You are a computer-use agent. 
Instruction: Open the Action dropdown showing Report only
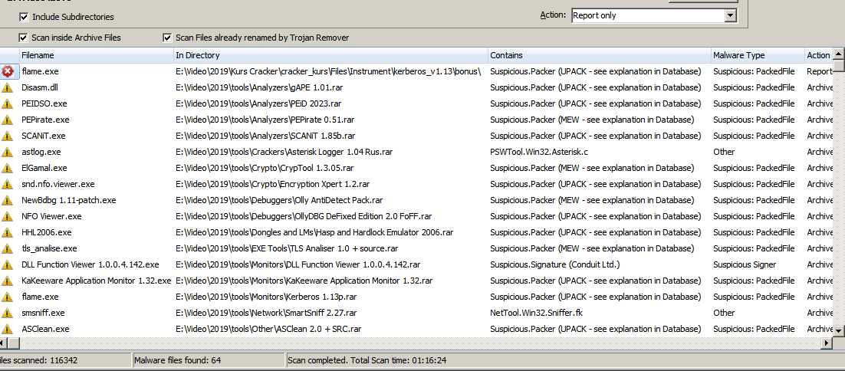pyautogui.click(x=730, y=15)
